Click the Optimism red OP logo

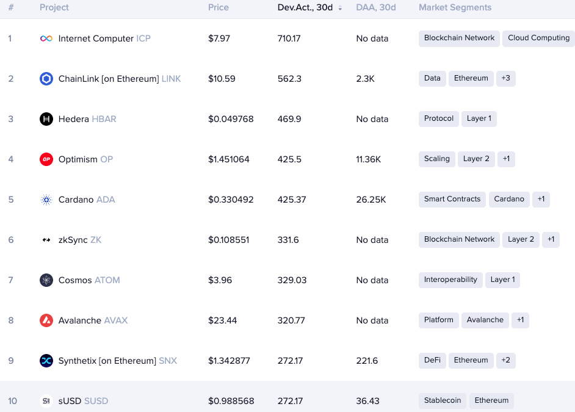tap(46, 159)
